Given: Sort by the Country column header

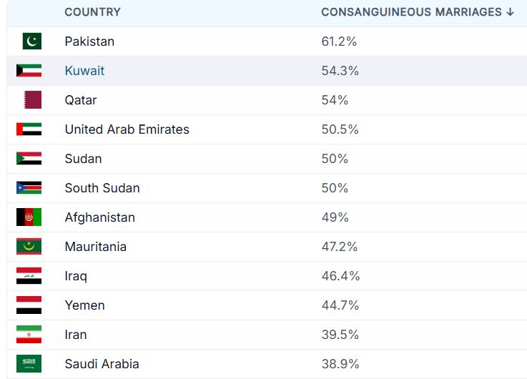Looking at the screenshot, I should 92,12.
